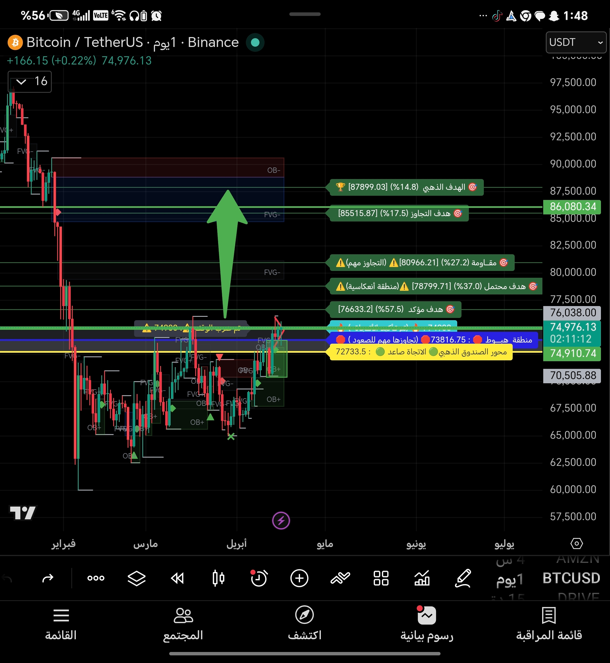Open the indicators chart icon
The width and height of the screenshot is (610, 663).
click(422, 578)
